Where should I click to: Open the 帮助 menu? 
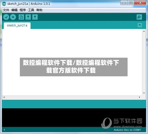click(39, 10)
